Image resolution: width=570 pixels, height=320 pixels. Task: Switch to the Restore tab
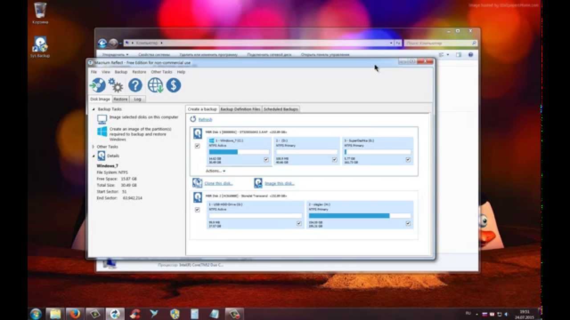tap(120, 99)
